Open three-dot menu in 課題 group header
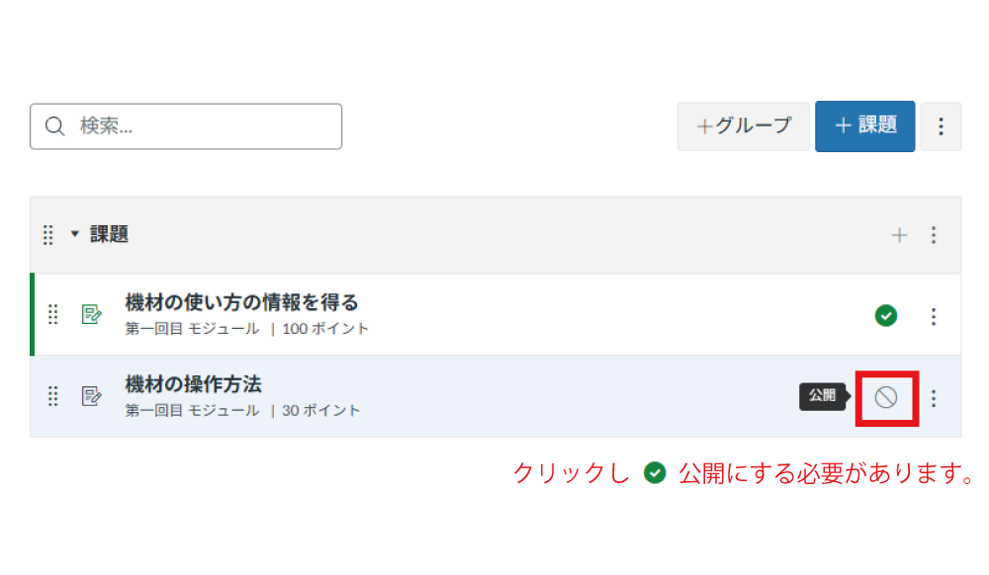 tap(934, 235)
